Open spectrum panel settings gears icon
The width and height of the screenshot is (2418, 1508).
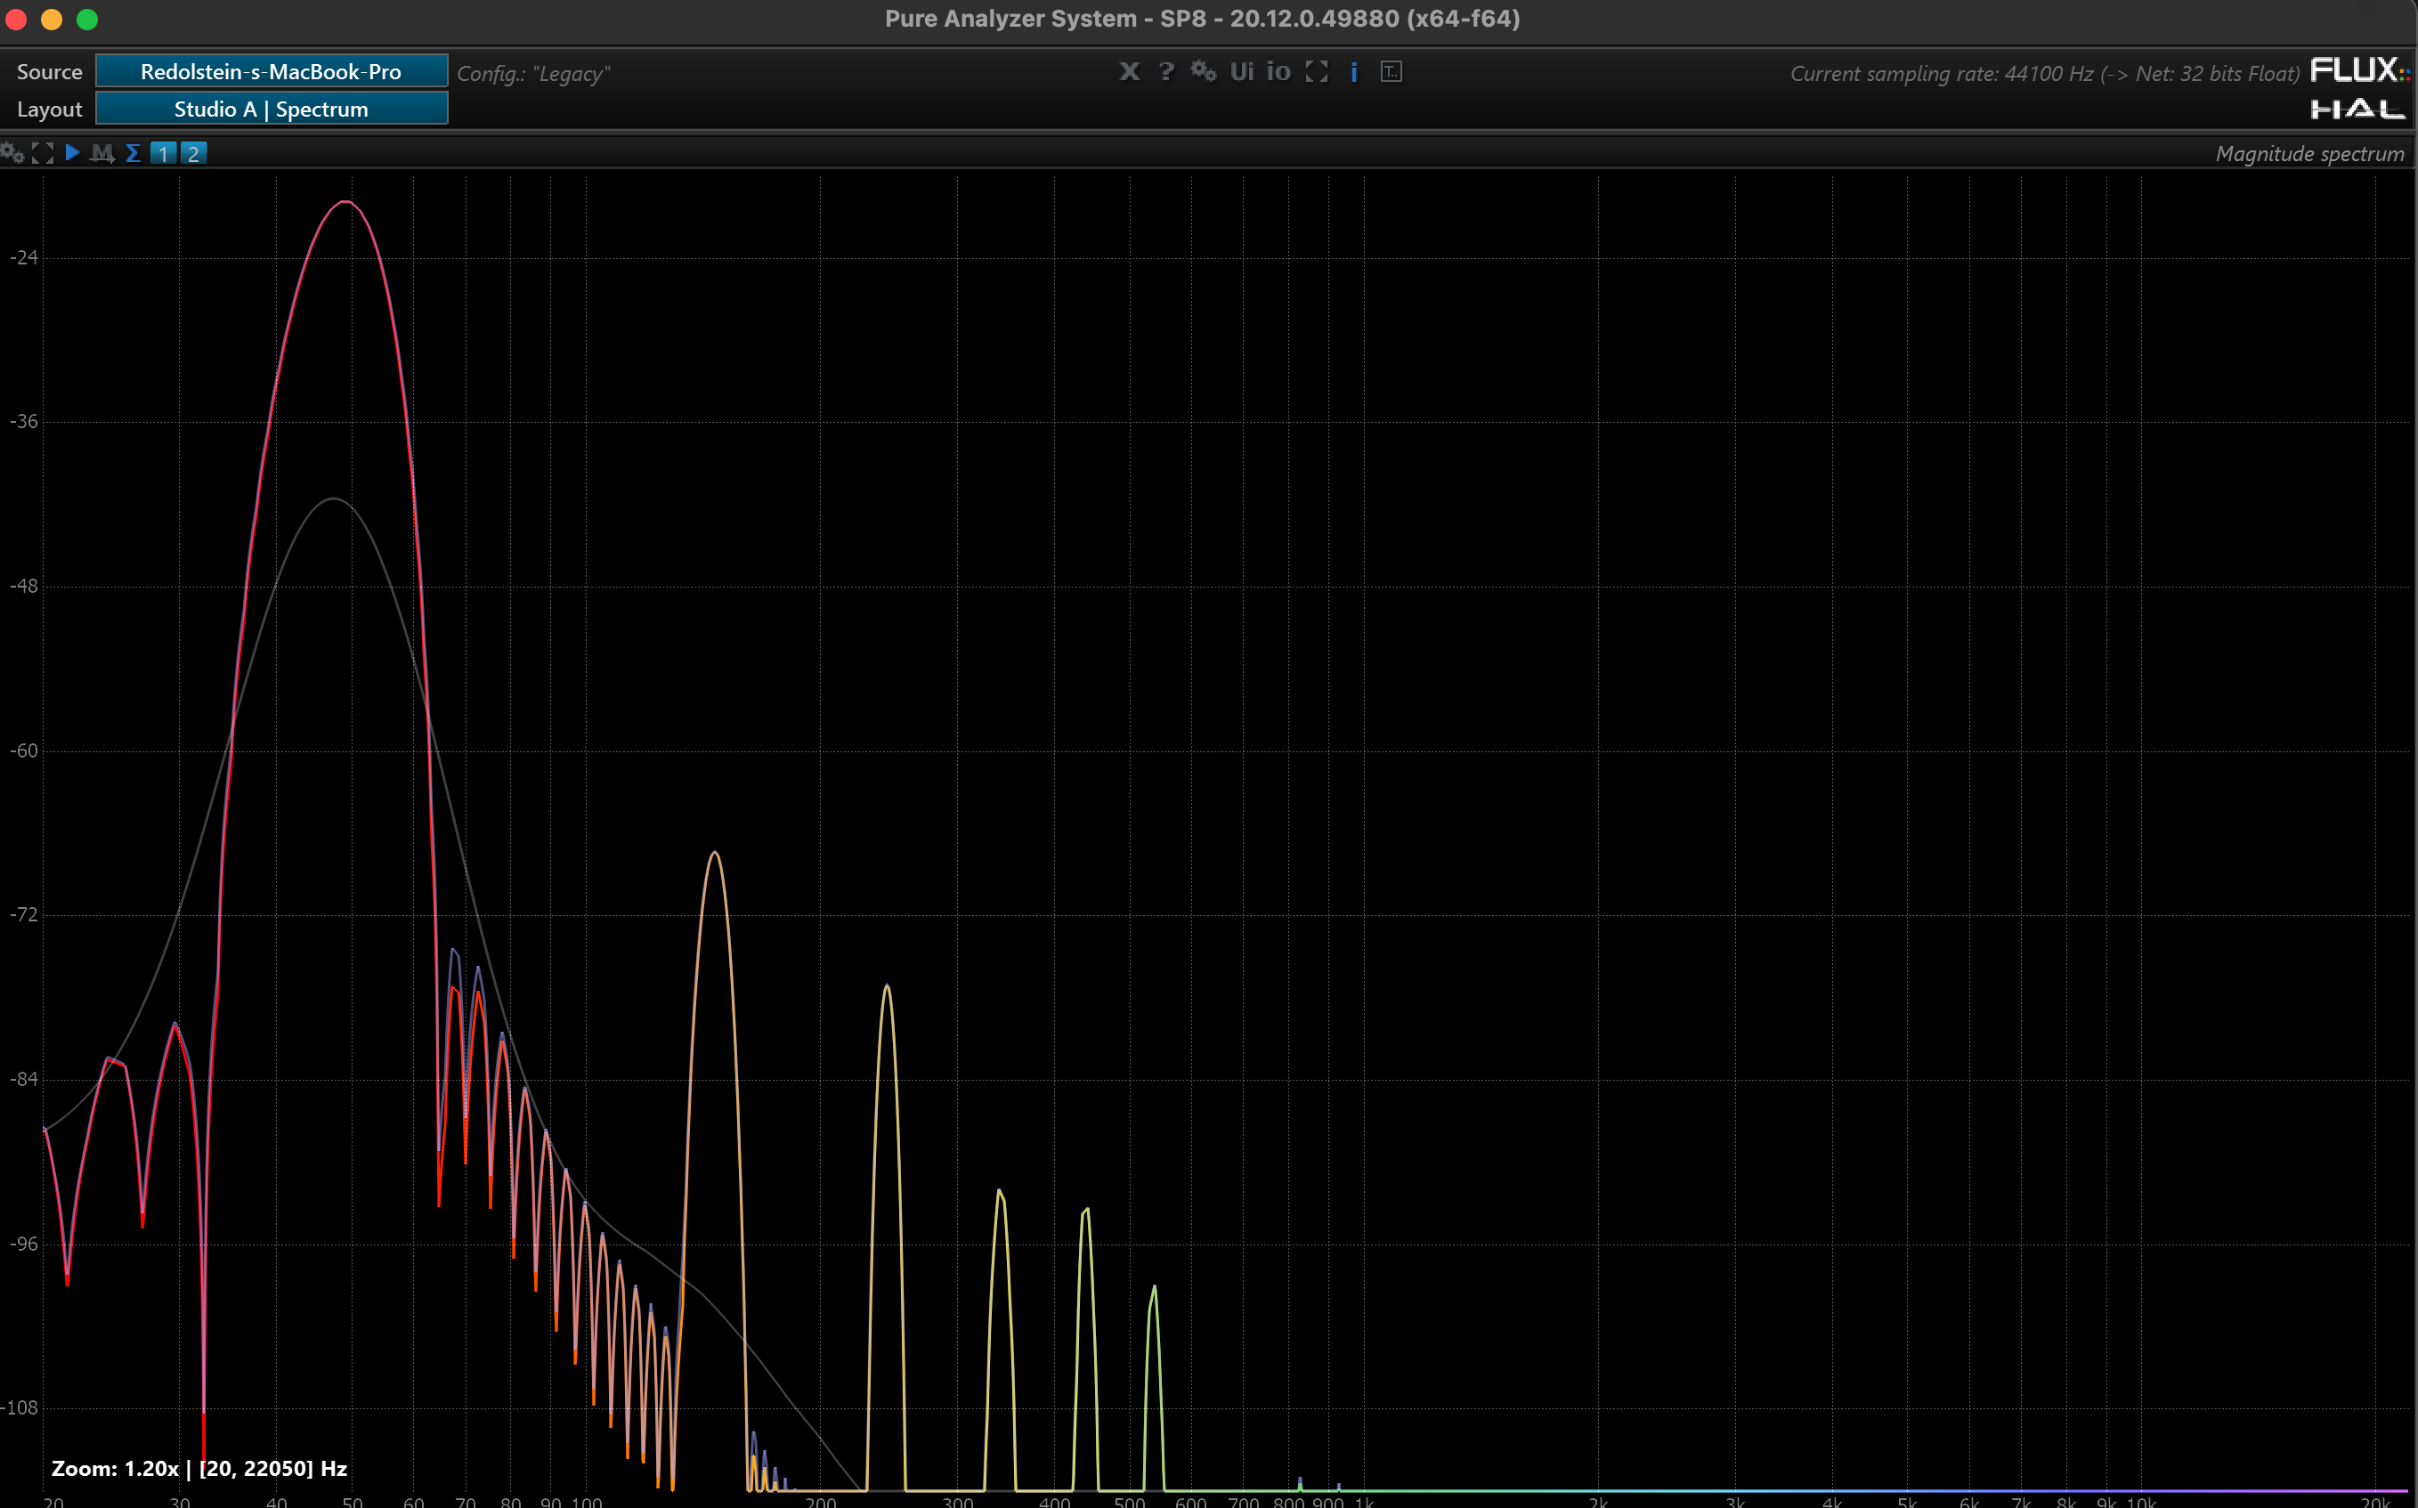tap(12, 152)
